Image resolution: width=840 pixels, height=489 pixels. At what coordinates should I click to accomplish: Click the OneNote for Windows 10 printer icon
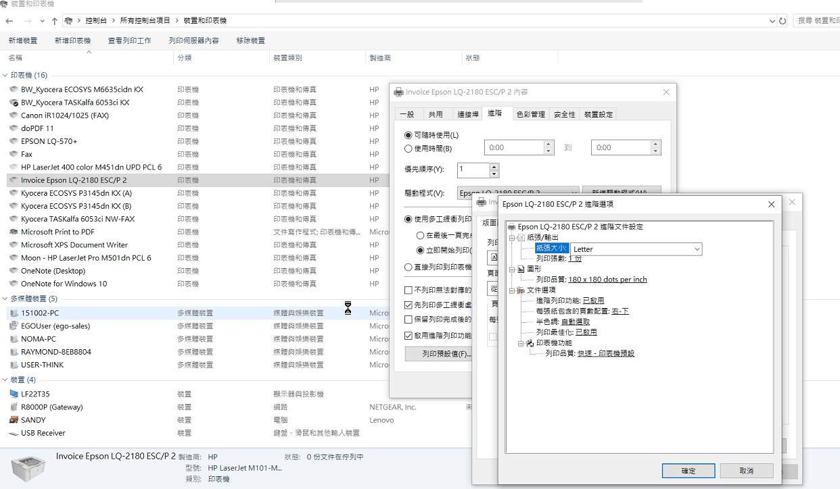click(x=14, y=284)
